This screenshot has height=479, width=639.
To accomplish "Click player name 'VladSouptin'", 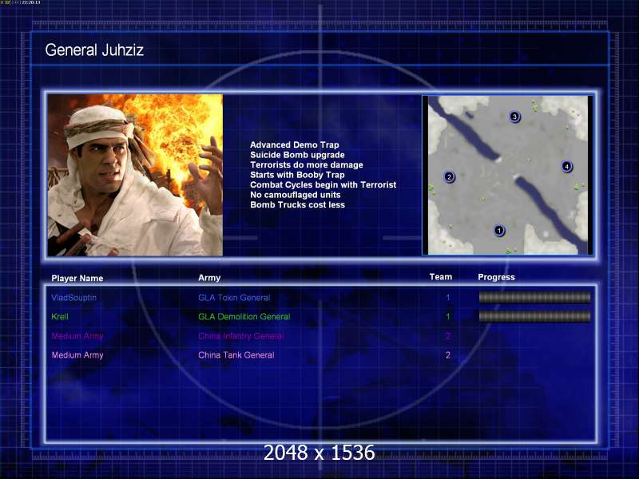I will point(73,298).
